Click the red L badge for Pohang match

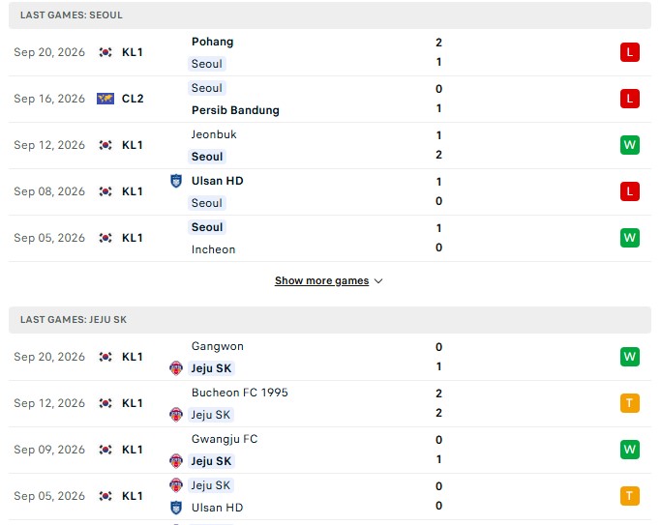pos(629,52)
